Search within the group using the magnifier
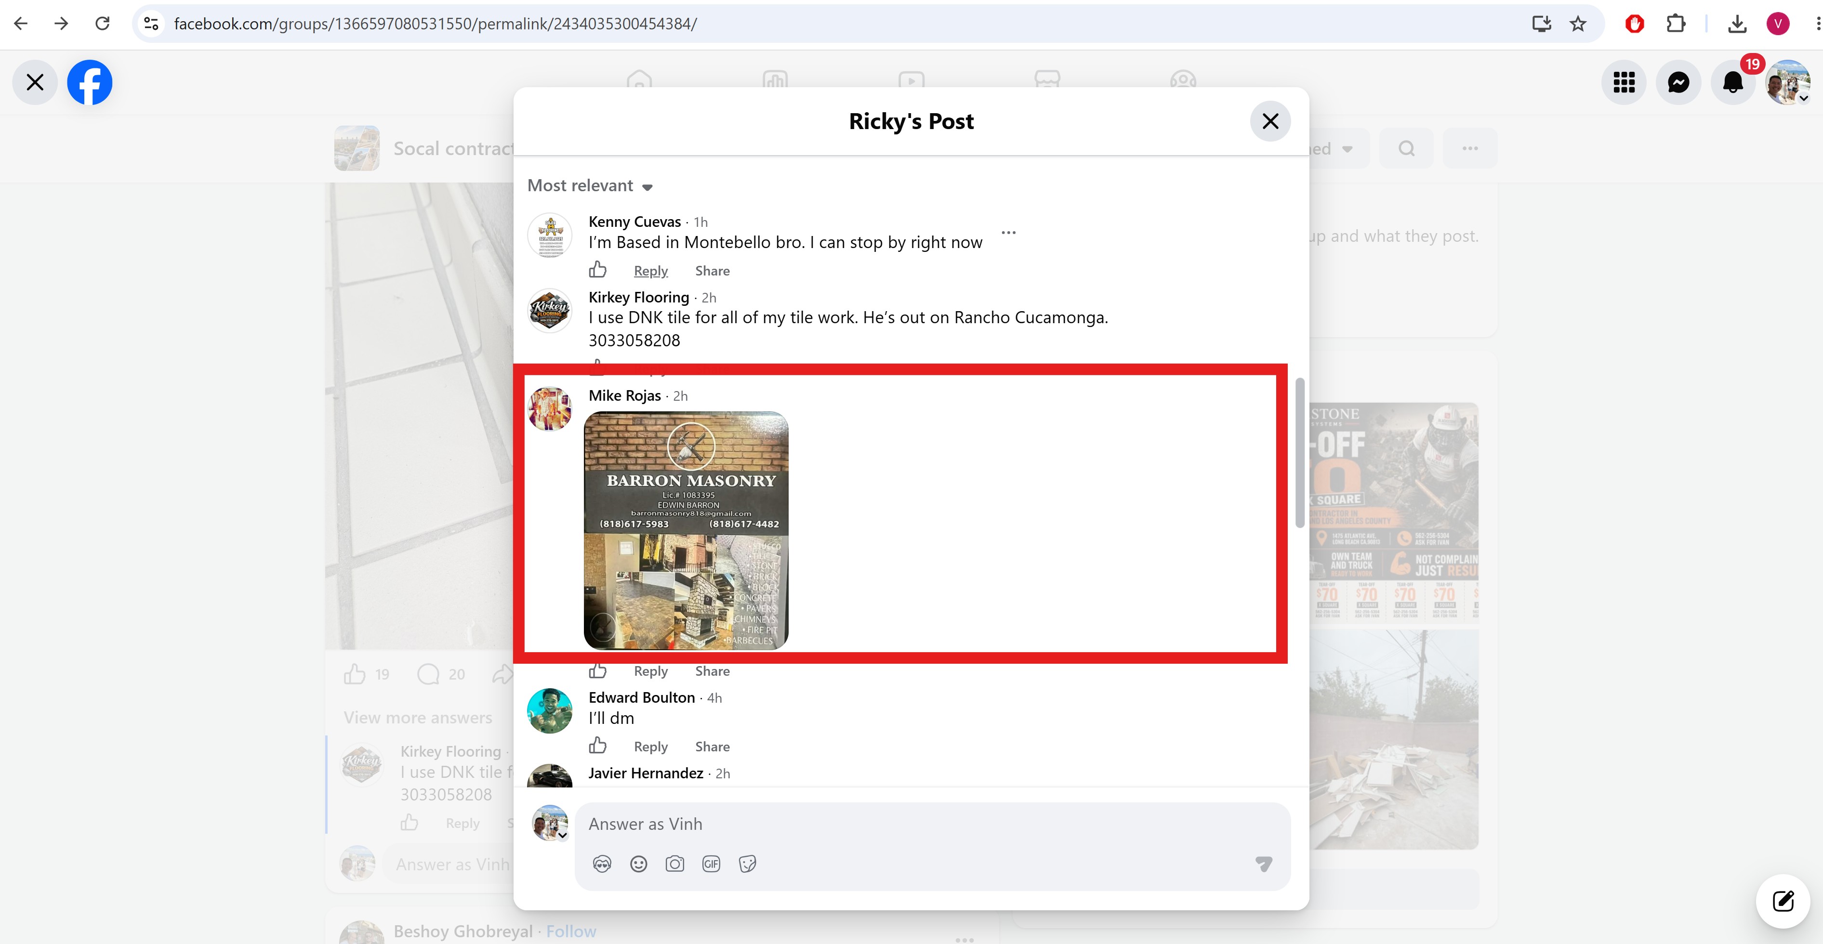Image resolution: width=1823 pixels, height=944 pixels. (1407, 149)
